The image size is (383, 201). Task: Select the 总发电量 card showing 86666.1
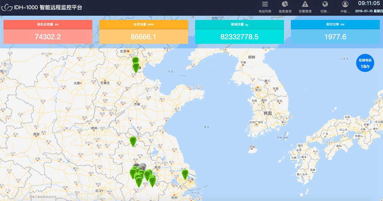(144, 32)
